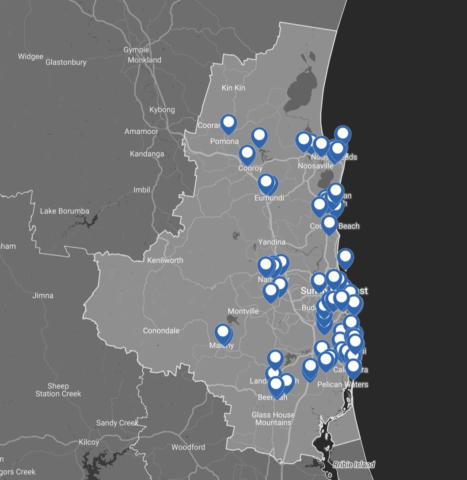The image size is (467, 480).
Task: Click the Gympie place label
Action: [136, 50]
